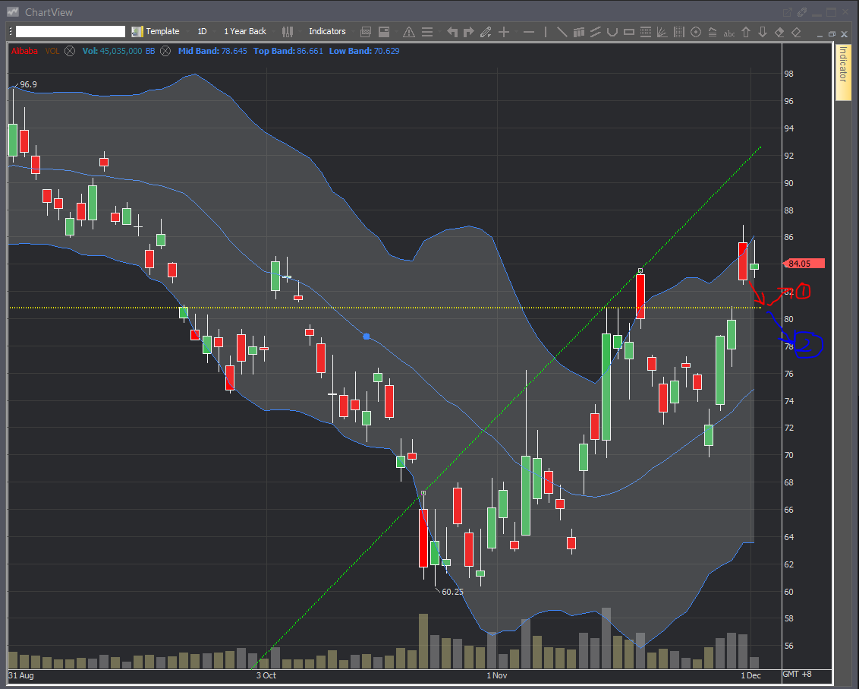Open the 1D timeframe dropdown
The width and height of the screenshot is (859, 689).
click(x=202, y=31)
